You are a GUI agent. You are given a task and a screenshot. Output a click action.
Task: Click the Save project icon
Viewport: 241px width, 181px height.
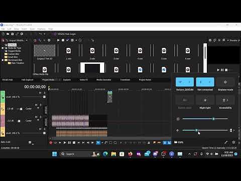(13, 34)
